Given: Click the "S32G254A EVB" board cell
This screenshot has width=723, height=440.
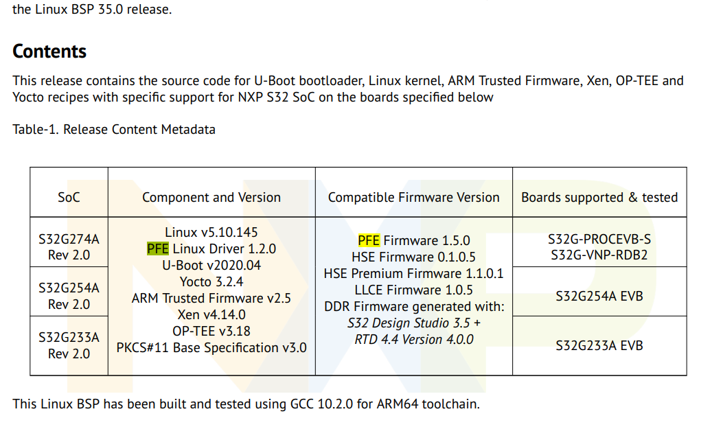Looking at the screenshot, I should (x=599, y=297).
